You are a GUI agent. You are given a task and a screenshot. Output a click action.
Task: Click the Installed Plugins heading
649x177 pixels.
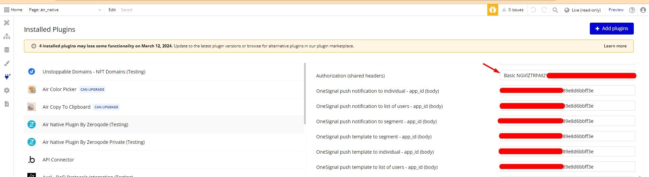pos(50,29)
